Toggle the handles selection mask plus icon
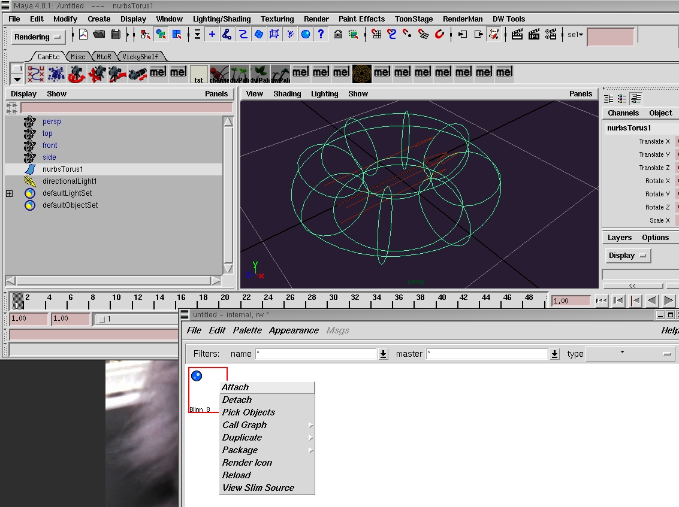 212,34
